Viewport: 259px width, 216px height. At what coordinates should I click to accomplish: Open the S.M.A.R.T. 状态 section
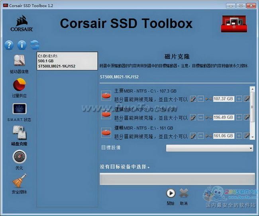click(x=20, y=112)
